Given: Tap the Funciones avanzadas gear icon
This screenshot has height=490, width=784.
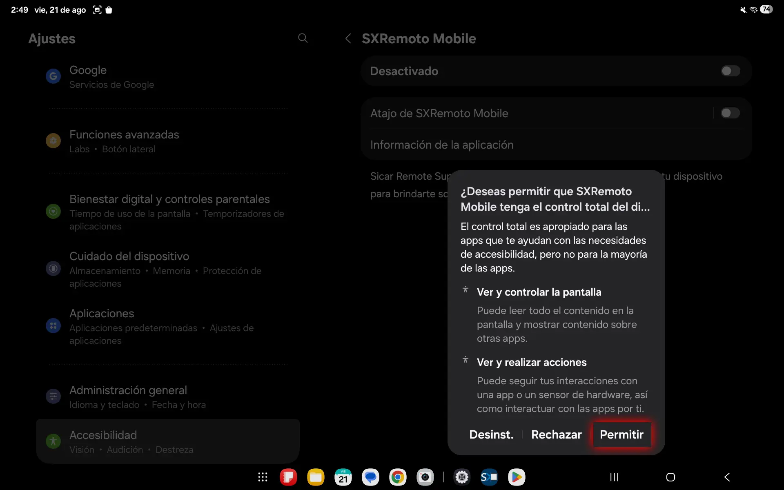Looking at the screenshot, I should 53,140.
